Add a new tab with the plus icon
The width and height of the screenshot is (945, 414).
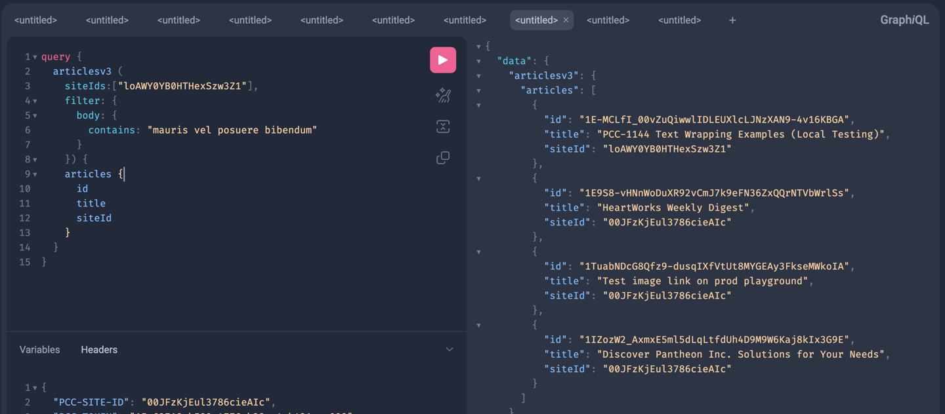click(732, 20)
